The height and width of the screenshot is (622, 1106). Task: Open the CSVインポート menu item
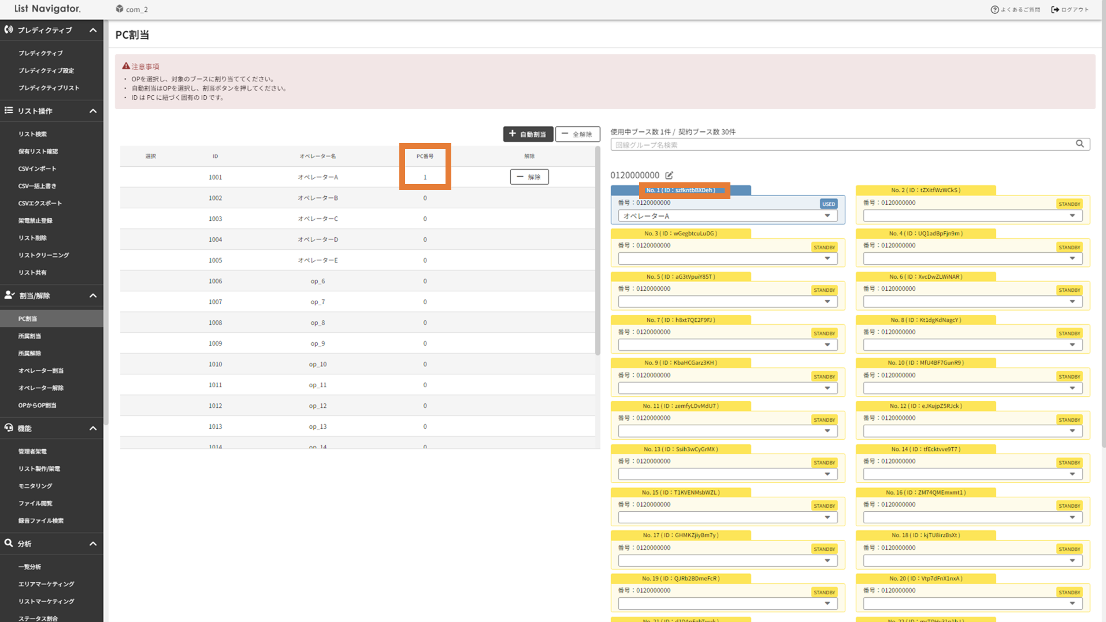[37, 168]
